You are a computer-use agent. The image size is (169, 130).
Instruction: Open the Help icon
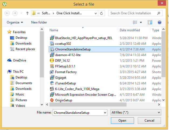(x=160, y=22)
